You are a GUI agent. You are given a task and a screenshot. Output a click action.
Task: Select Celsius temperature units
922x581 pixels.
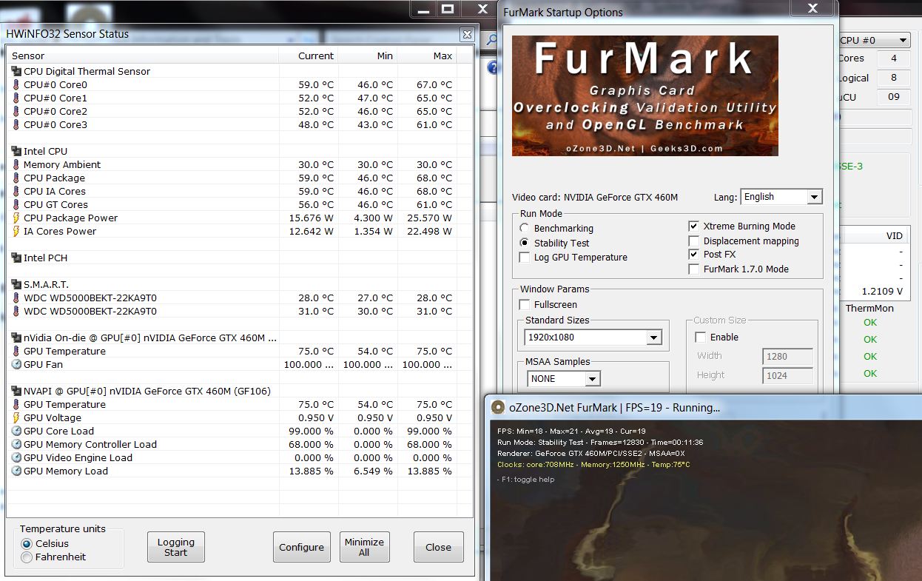click(27, 543)
